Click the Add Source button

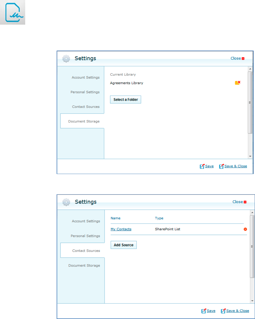pos(124,245)
